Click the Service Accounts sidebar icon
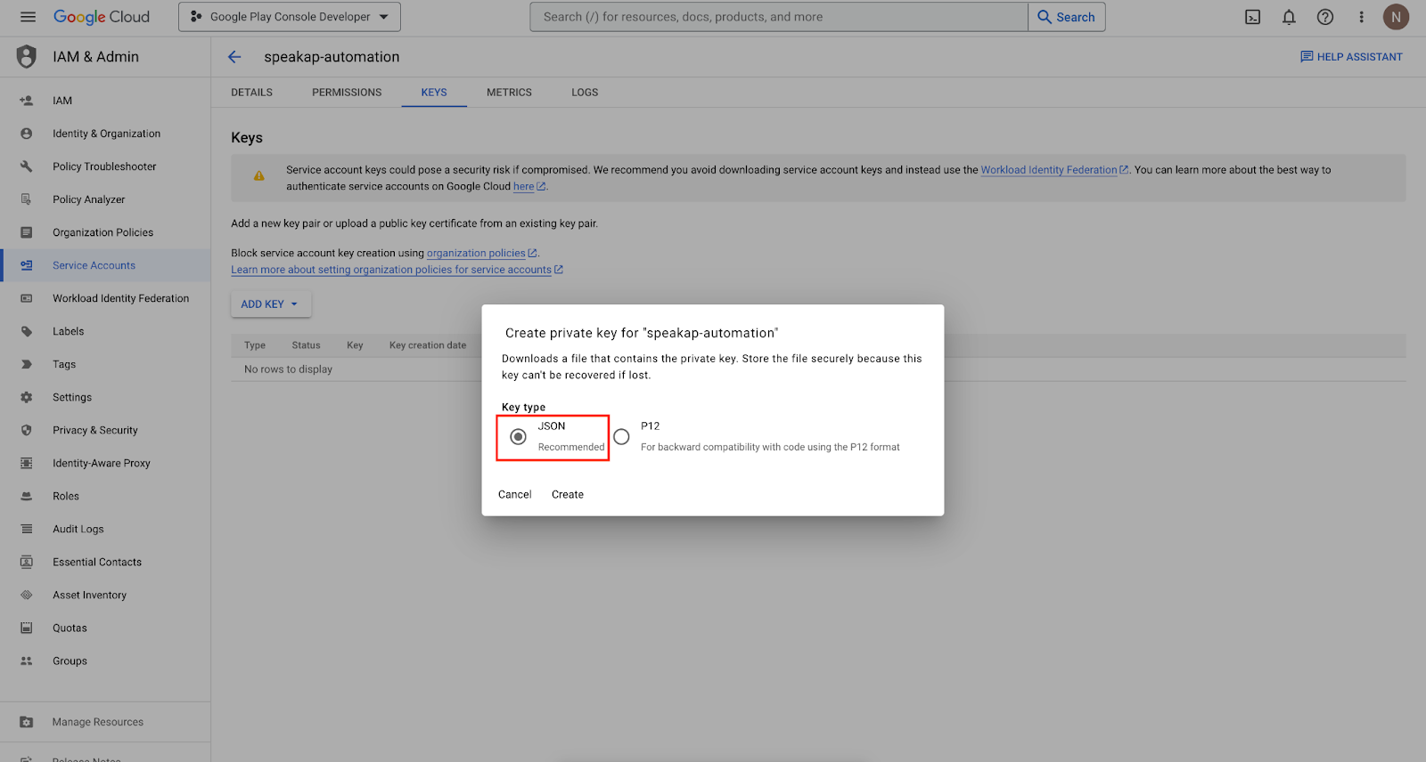The width and height of the screenshot is (1426, 762). [27, 265]
